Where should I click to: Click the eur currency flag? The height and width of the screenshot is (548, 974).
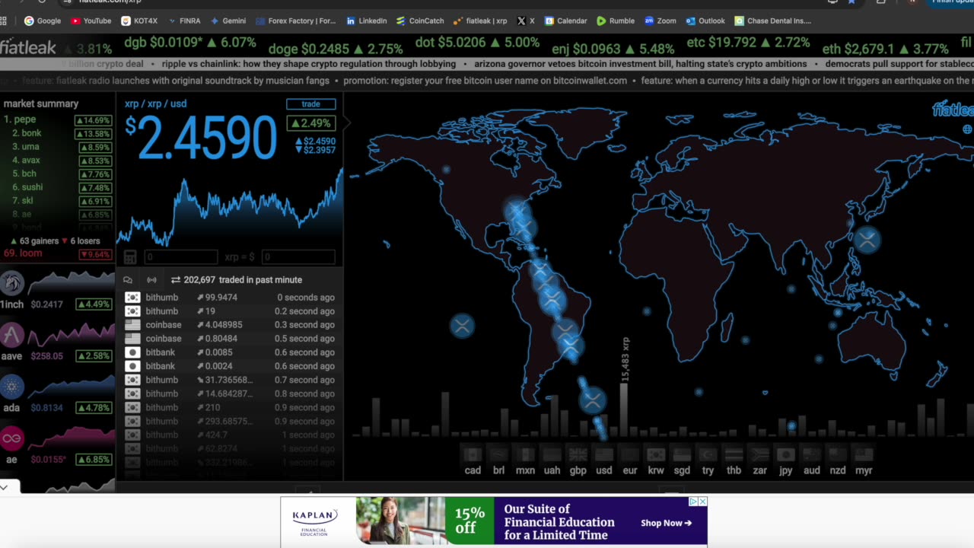point(629,454)
